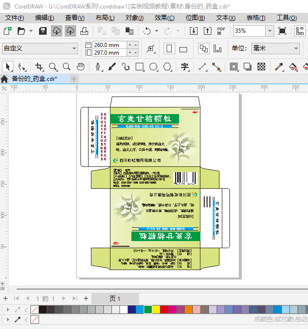
Task: Select the Crop tool
Action: [39, 67]
